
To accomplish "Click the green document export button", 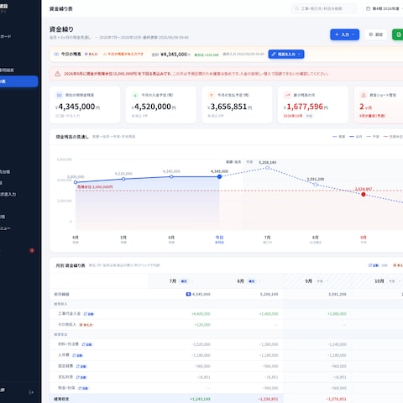I will tap(398, 34).
